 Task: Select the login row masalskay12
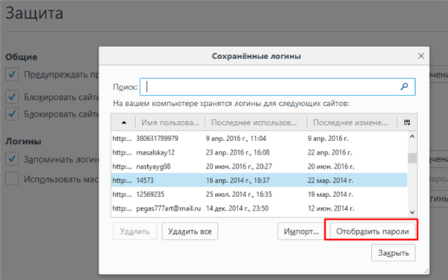(259, 152)
